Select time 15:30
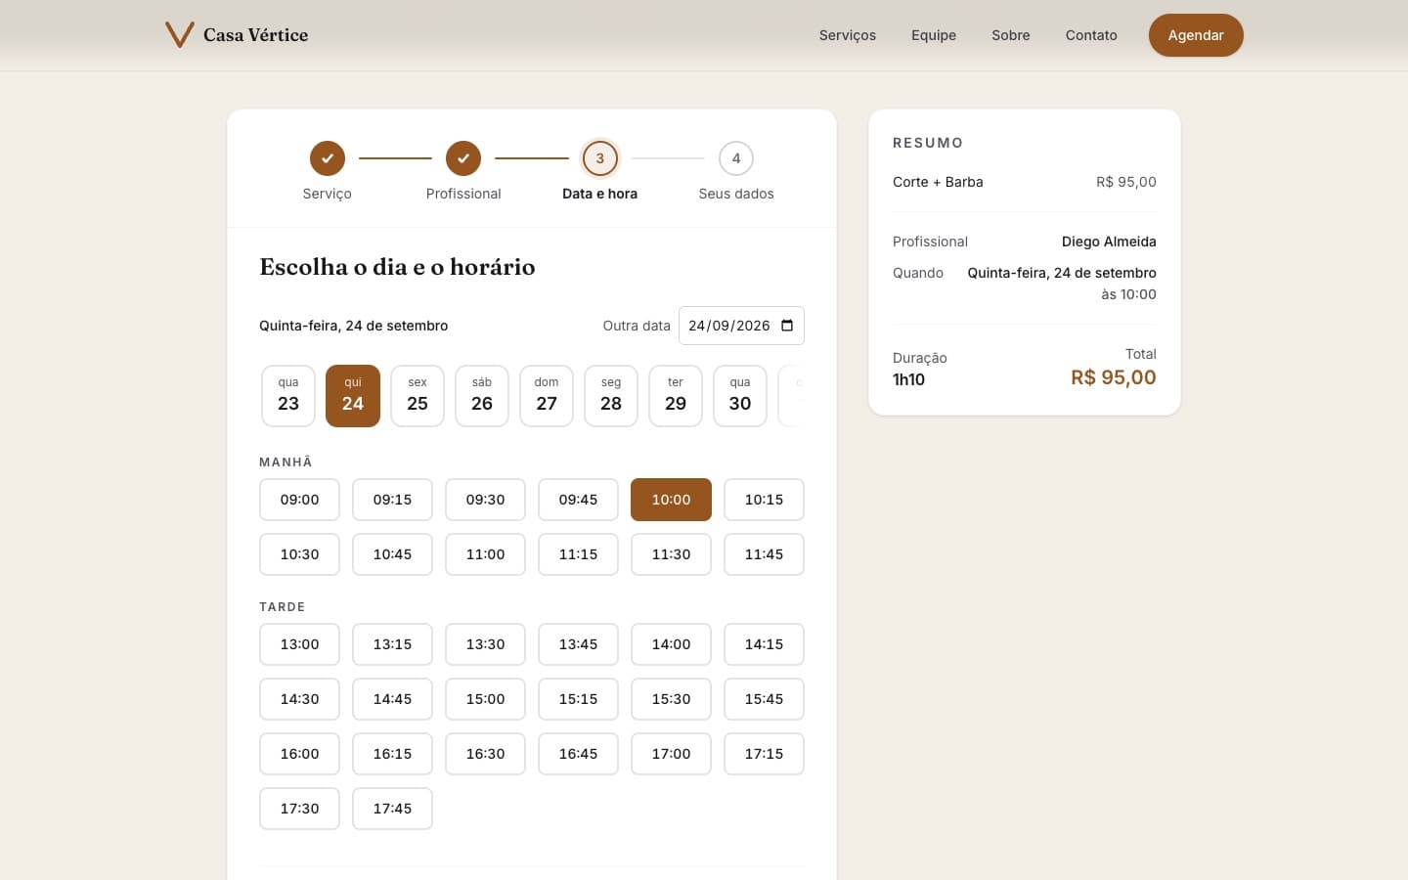This screenshot has width=1408, height=880. coord(671,699)
